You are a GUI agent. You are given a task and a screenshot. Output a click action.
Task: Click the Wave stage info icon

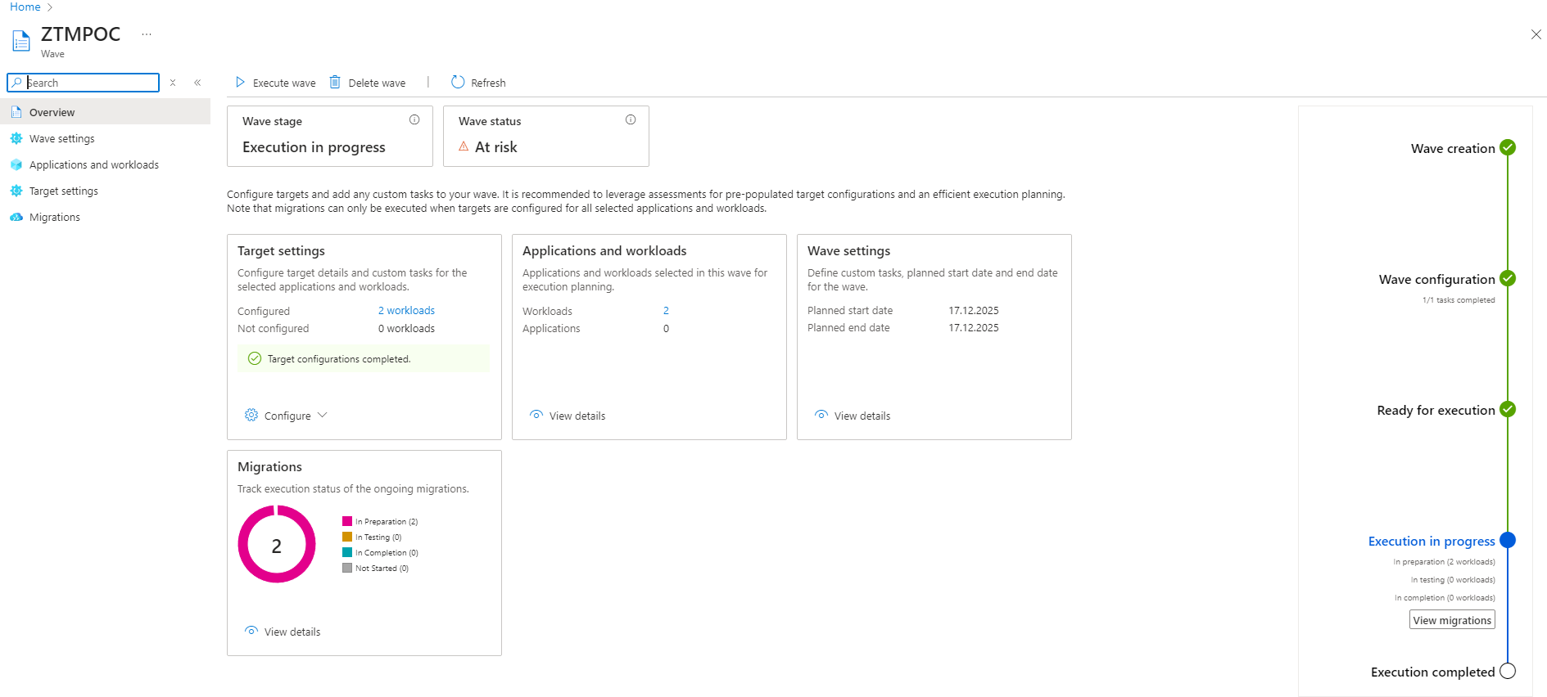click(x=414, y=120)
